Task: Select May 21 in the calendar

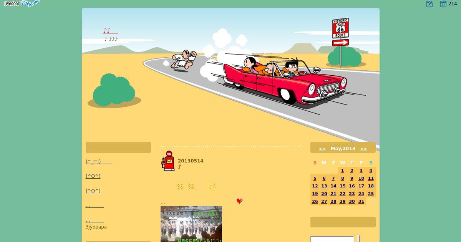Action: 333,194
